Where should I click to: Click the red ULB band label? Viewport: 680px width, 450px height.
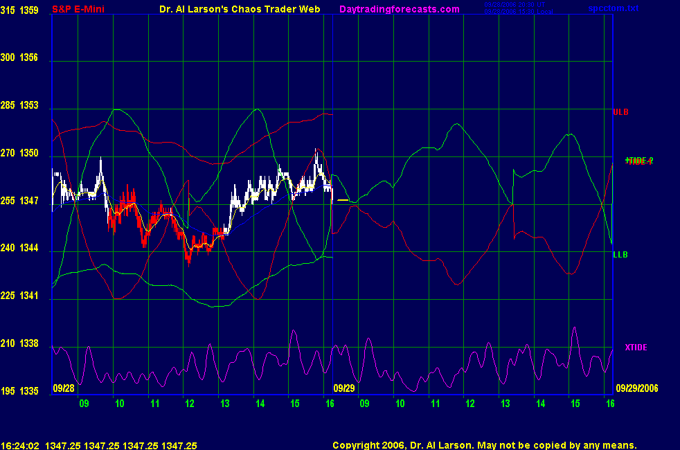pyautogui.click(x=620, y=111)
